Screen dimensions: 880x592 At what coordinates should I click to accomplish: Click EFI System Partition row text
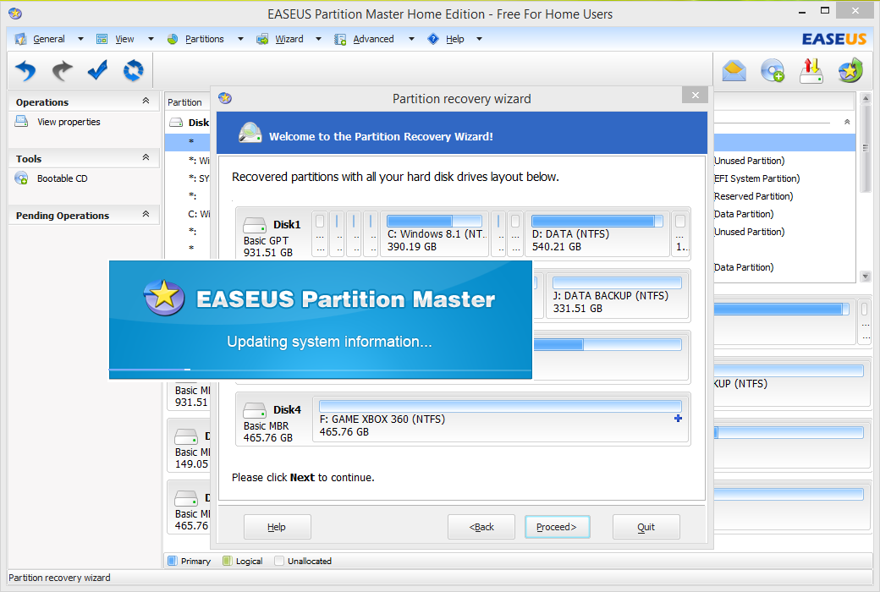point(756,178)
